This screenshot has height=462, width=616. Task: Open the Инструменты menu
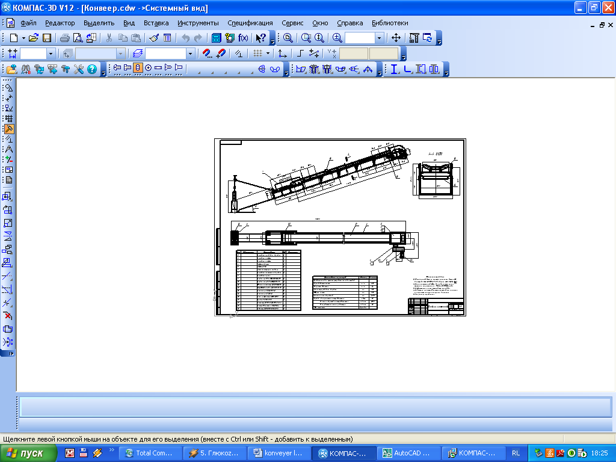[x=199, y=23]
